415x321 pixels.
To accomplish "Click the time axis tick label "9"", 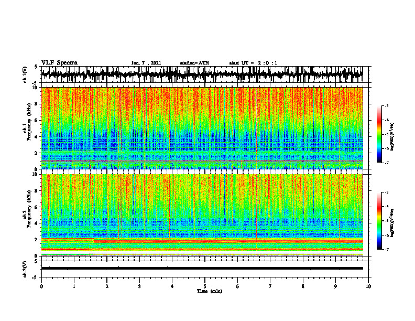I will tap(335, 286).
